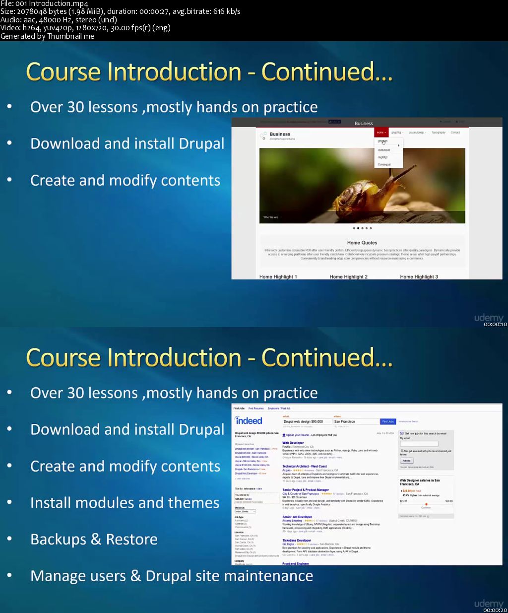Open the Advanced Job Search link
Screen dimensions: 508x613
point(408,421)
